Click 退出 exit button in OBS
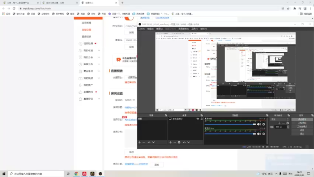The width and height of the screenshot is (314, 177). 302,134
